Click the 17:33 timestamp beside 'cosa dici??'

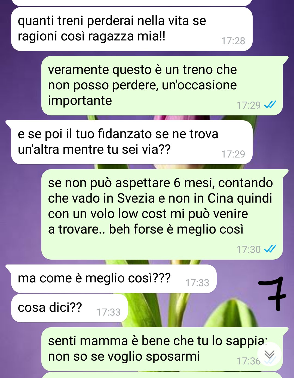point(108,312)
